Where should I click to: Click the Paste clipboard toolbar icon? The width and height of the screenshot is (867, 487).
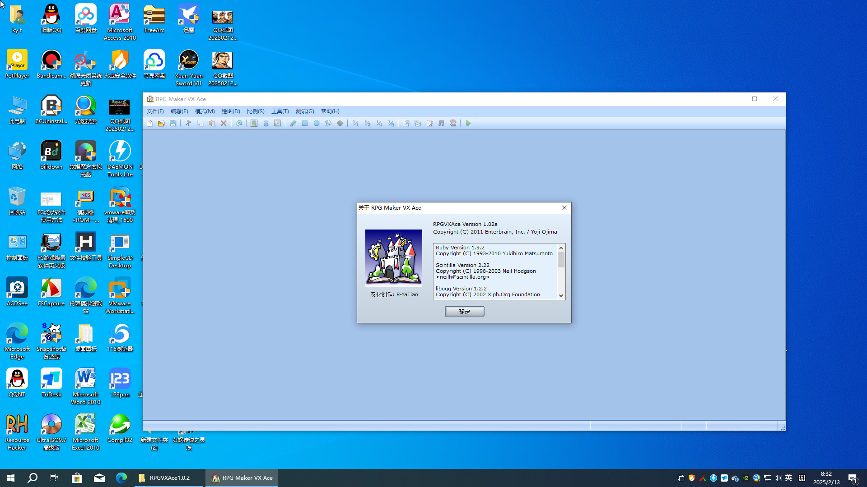[x=212, y=123]
